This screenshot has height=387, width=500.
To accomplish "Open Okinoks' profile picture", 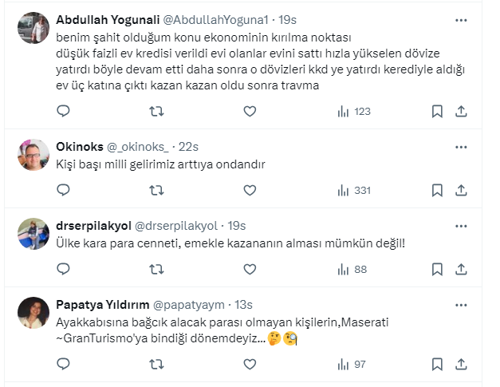I will tap(33, 156).
